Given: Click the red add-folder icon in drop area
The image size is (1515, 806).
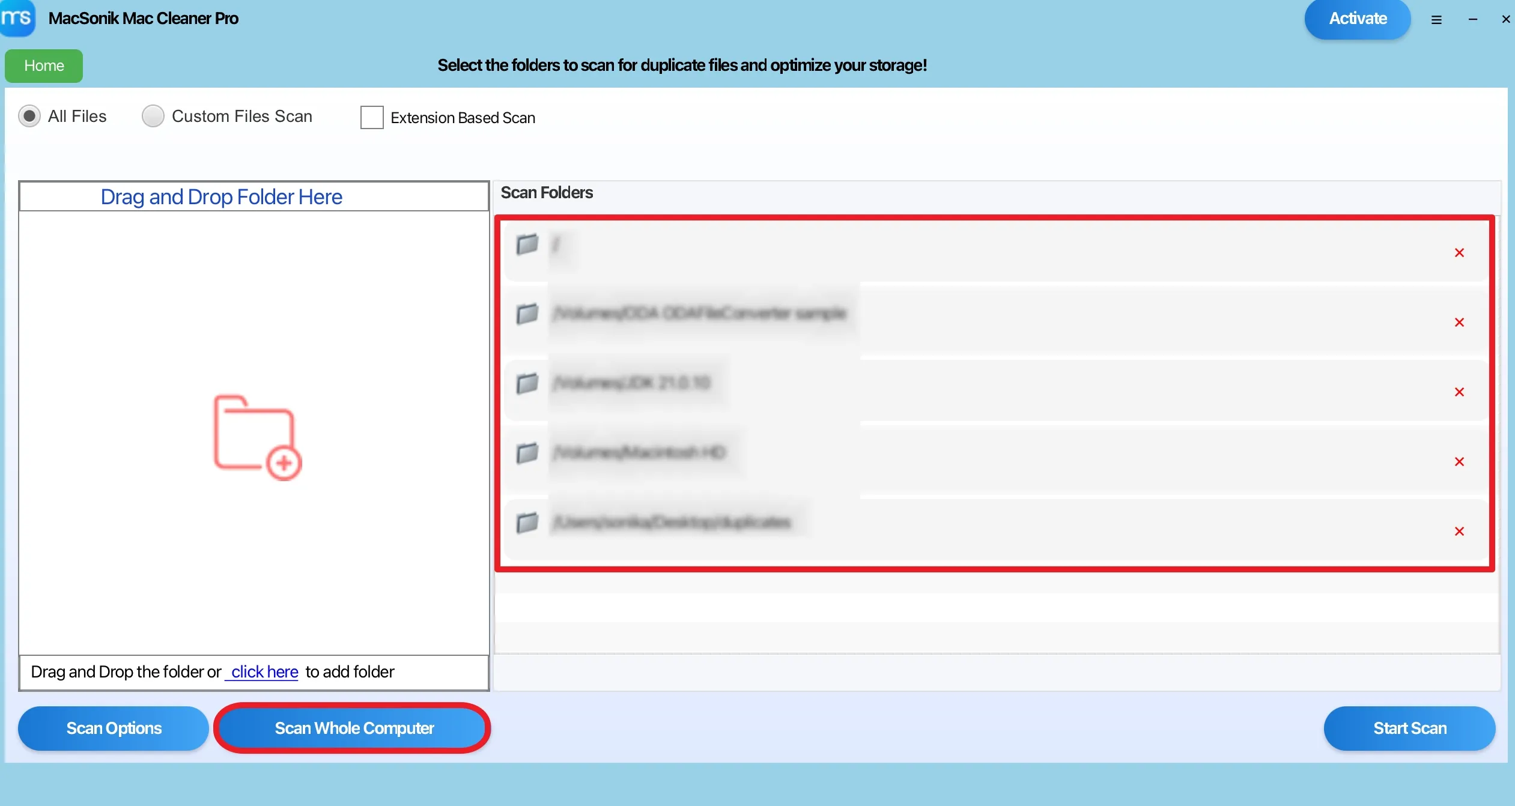Looking at the screenshot, I should pos(258,438).
